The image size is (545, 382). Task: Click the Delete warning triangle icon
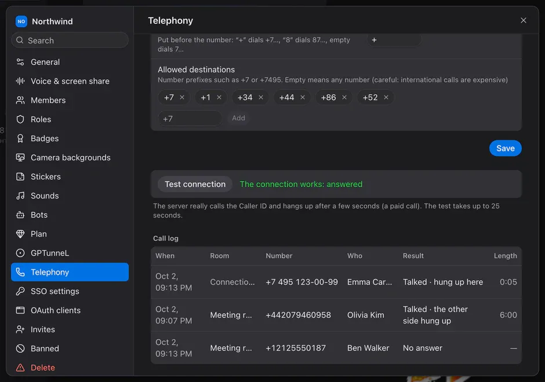coord(20,368)
